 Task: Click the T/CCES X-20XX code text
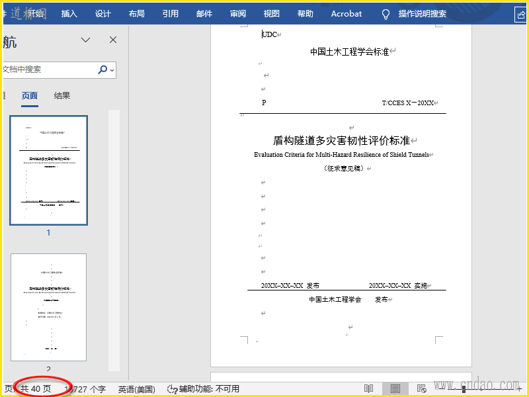click(x=408, y=103)
